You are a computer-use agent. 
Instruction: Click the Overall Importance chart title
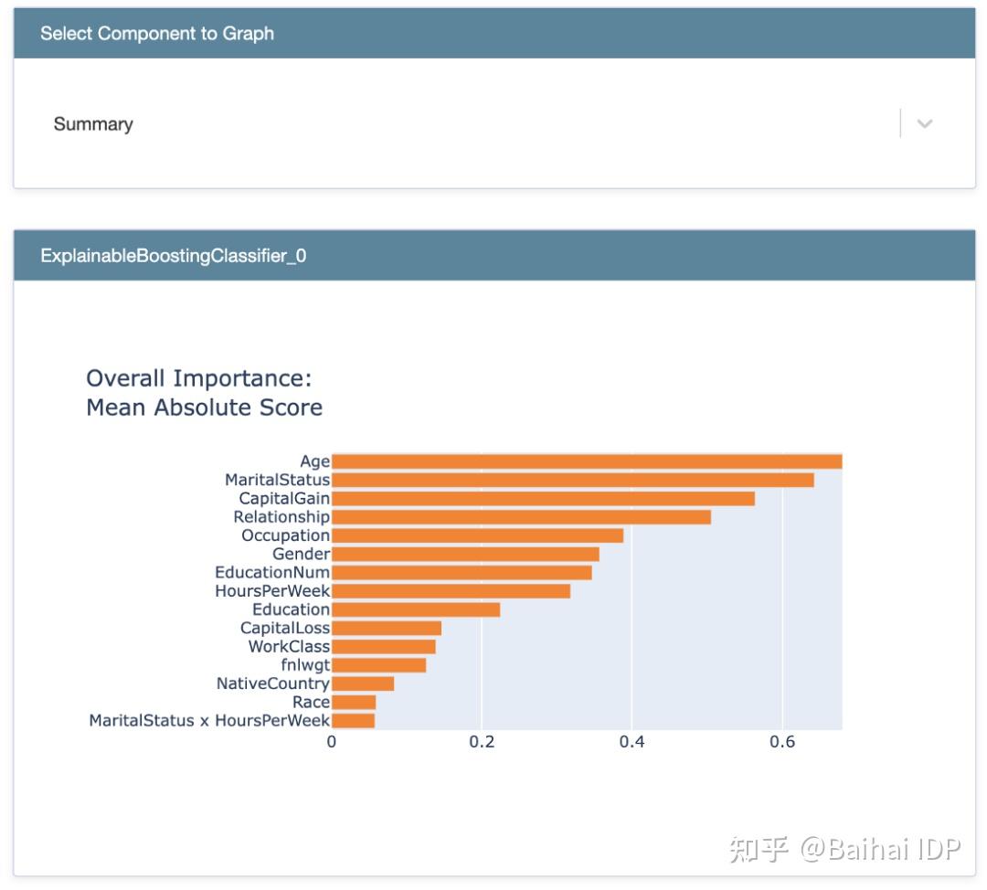204,393
